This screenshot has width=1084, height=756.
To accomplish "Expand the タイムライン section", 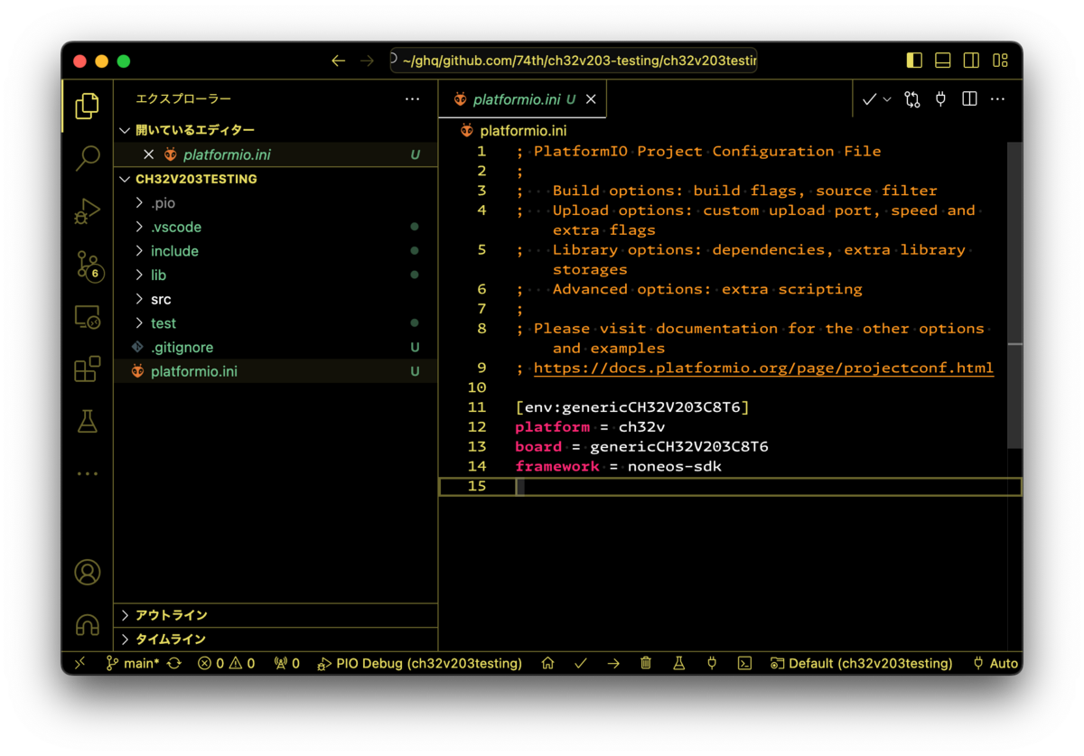I will click(276, 639).
